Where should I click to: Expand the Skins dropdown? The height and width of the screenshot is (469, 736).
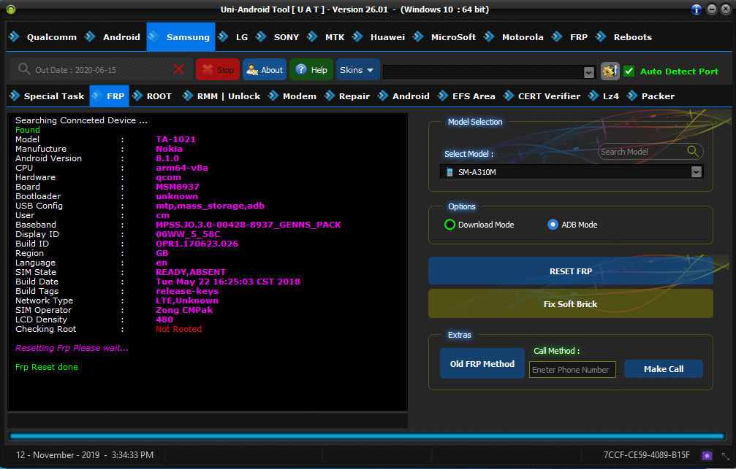pyautogui.click(x=357, y=70)
